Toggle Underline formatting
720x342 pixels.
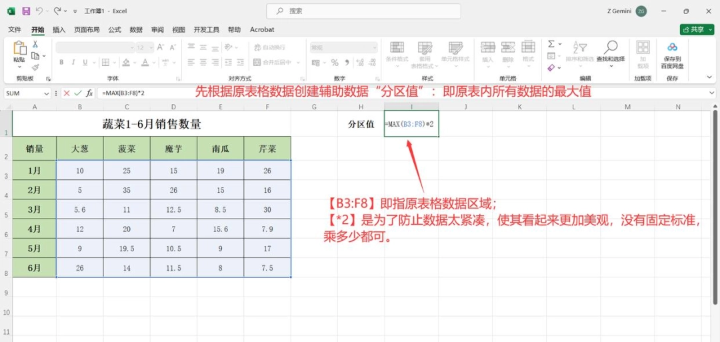coord(85,63)
